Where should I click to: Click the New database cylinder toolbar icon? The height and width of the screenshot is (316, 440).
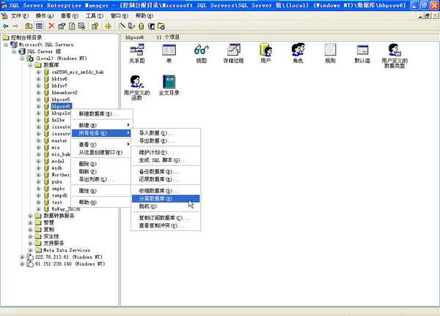141,26
